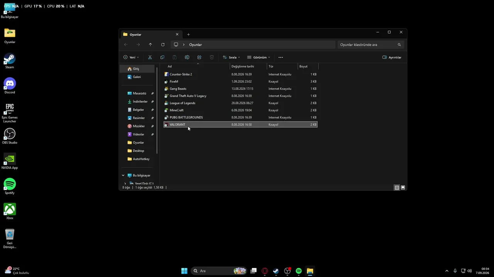Select the Oyunlar tab in Explorer

(151, 34)
